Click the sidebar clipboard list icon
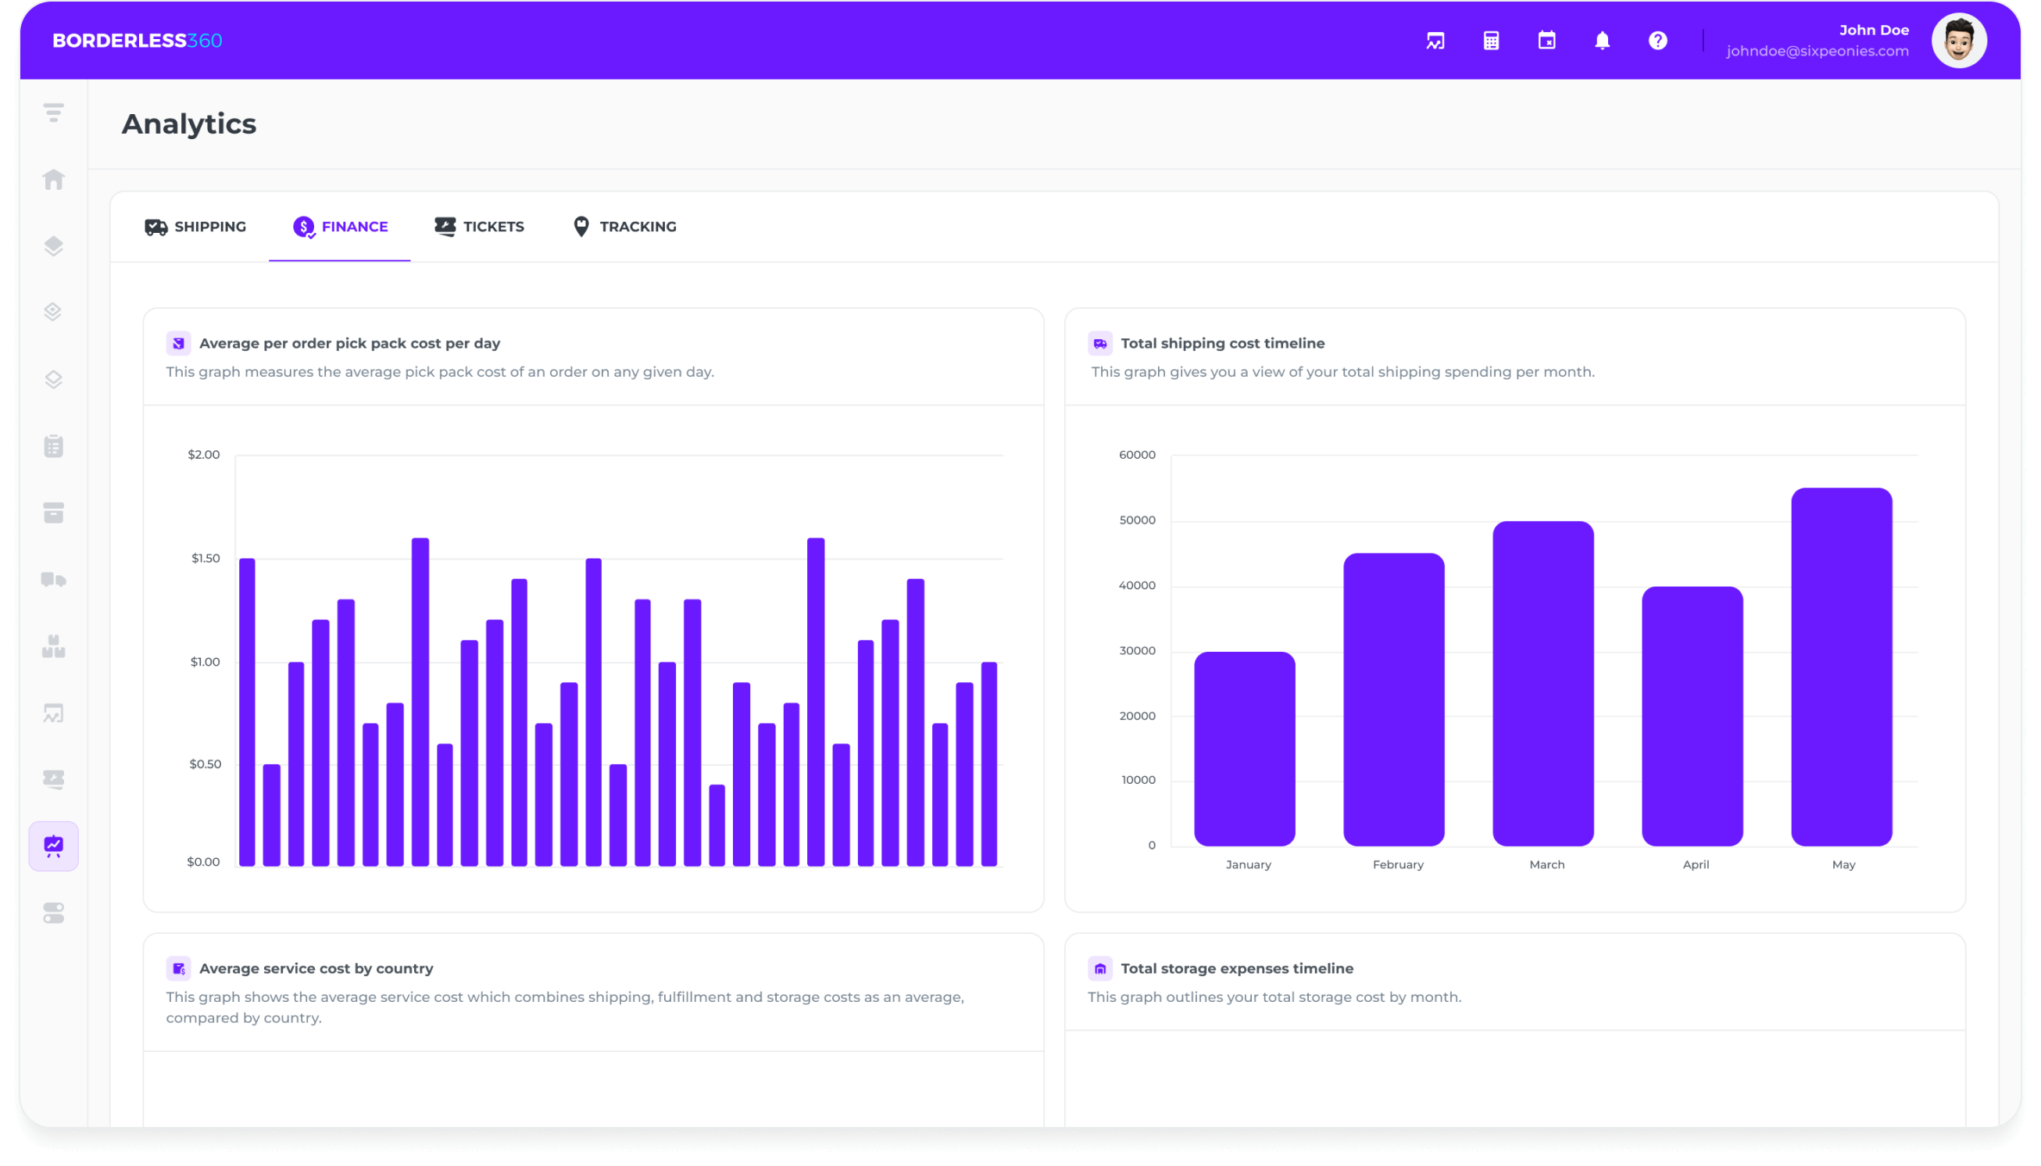2041x1166 pixels. coord(54,446)
